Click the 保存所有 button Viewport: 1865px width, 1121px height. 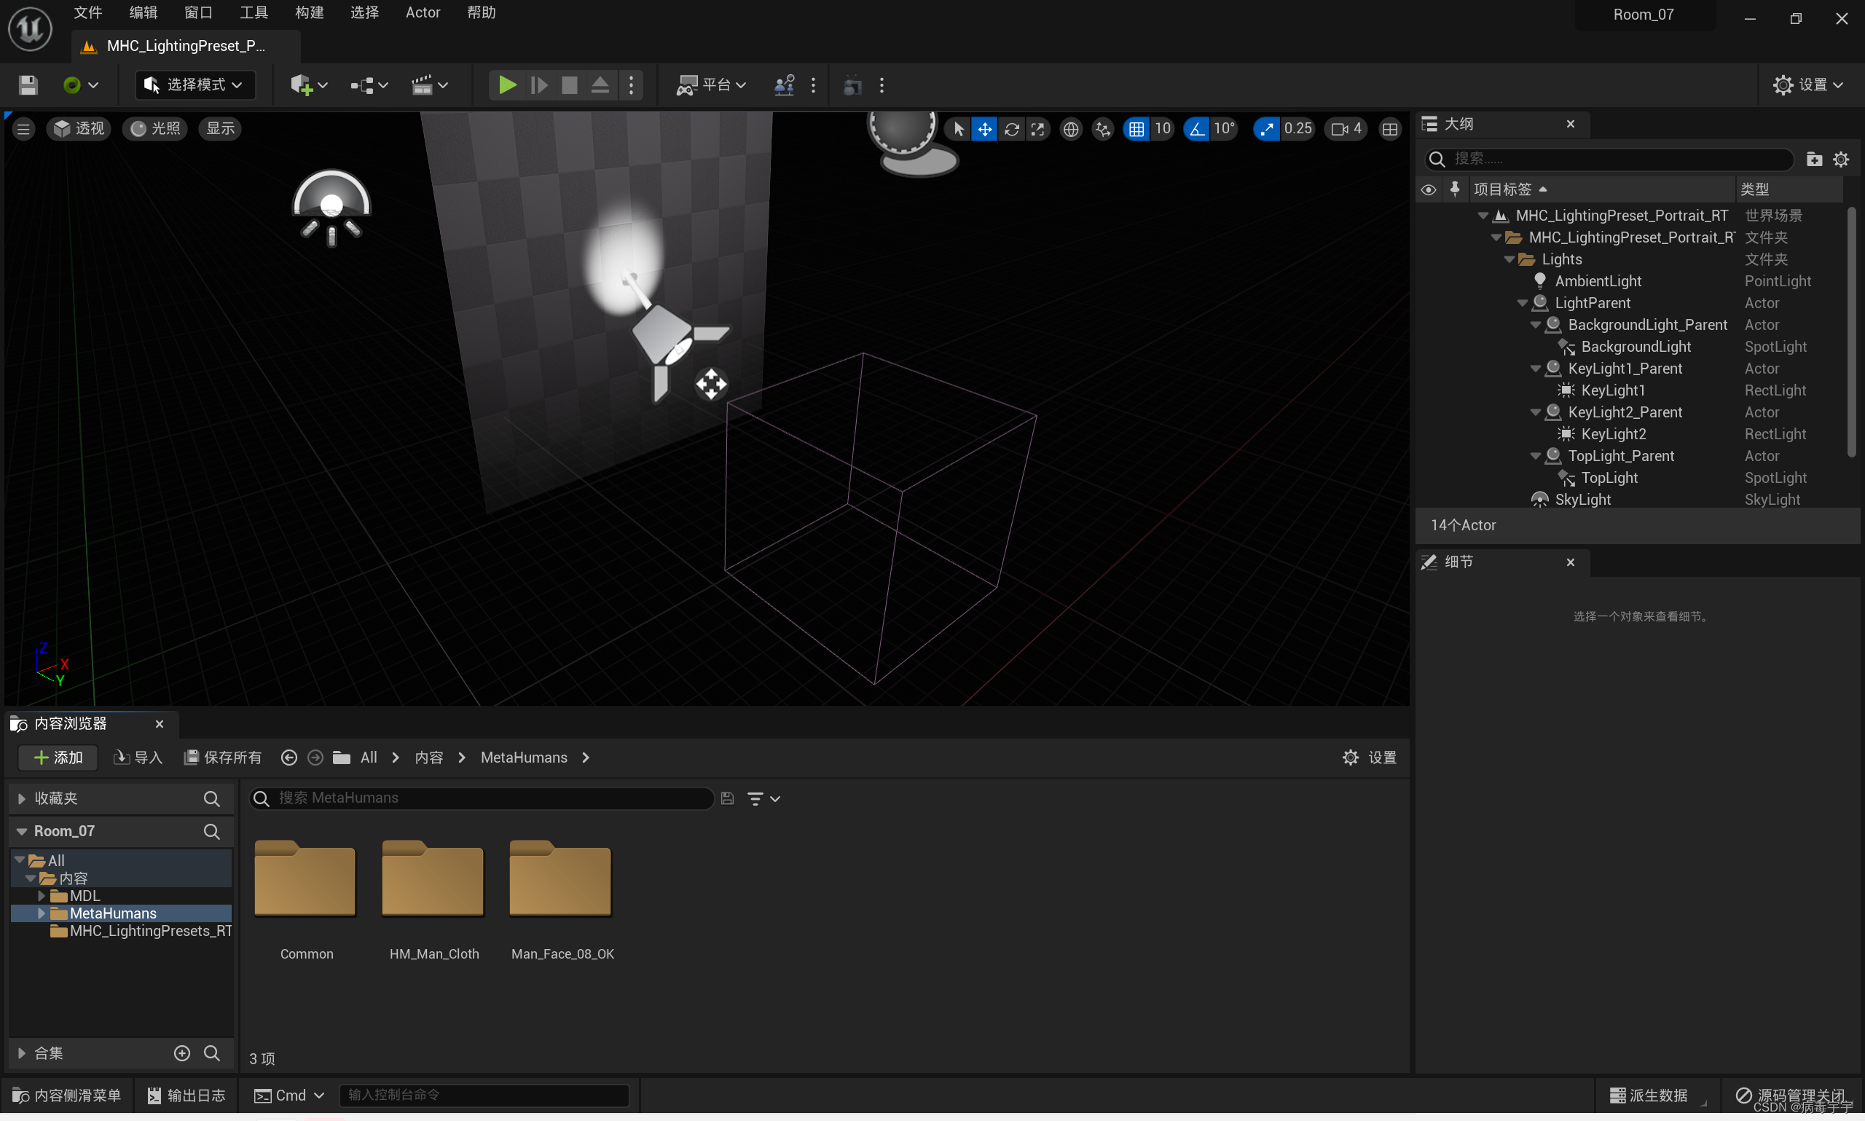tap(223, 758)
